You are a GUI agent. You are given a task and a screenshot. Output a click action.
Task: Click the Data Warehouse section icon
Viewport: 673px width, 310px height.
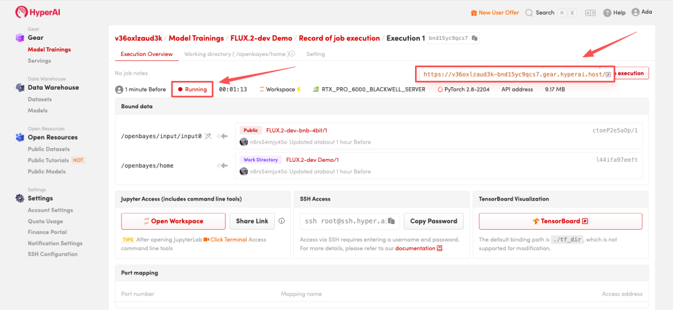tap(20, 88)
